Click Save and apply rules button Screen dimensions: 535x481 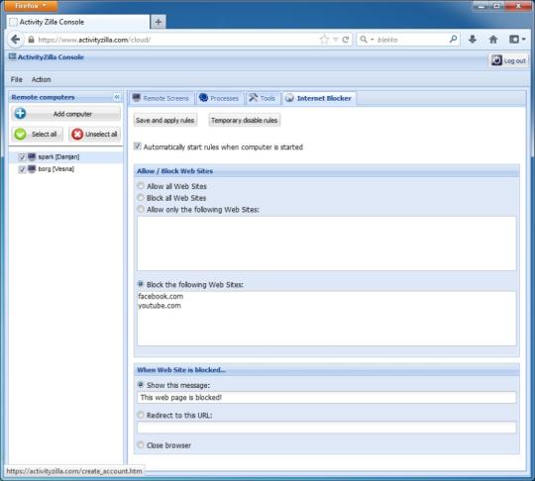click(x=165, y=121)
